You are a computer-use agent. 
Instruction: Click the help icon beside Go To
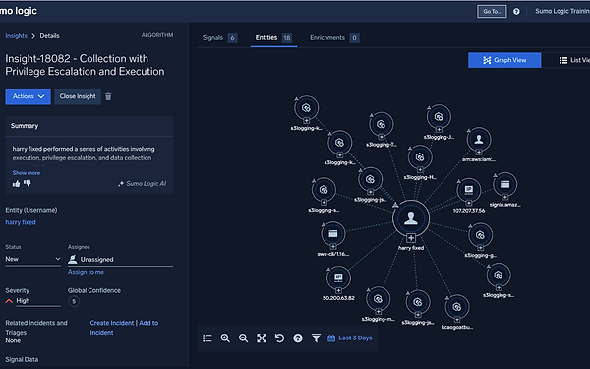tap(516, 11)
